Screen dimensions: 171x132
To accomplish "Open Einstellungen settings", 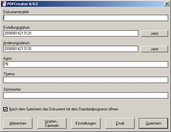I will click(x=86, y=123).
